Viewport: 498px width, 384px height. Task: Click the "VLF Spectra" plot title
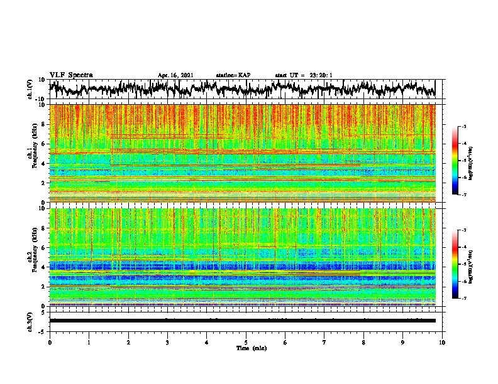click(71, 75)
